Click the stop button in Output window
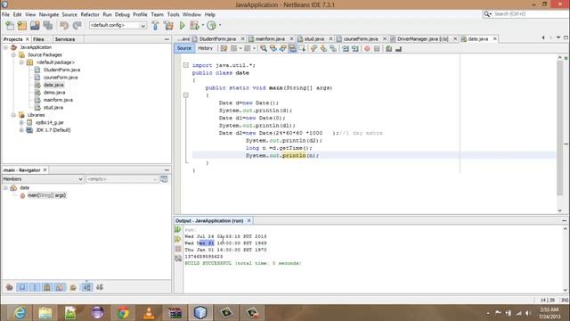 (178, 249)
